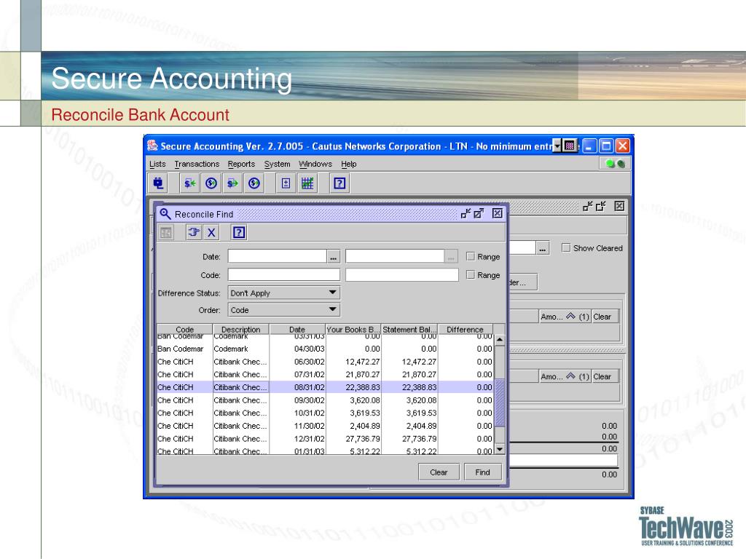Click the upper Amo... sort button
Viewport: 746px width, 559px height.
565,317
